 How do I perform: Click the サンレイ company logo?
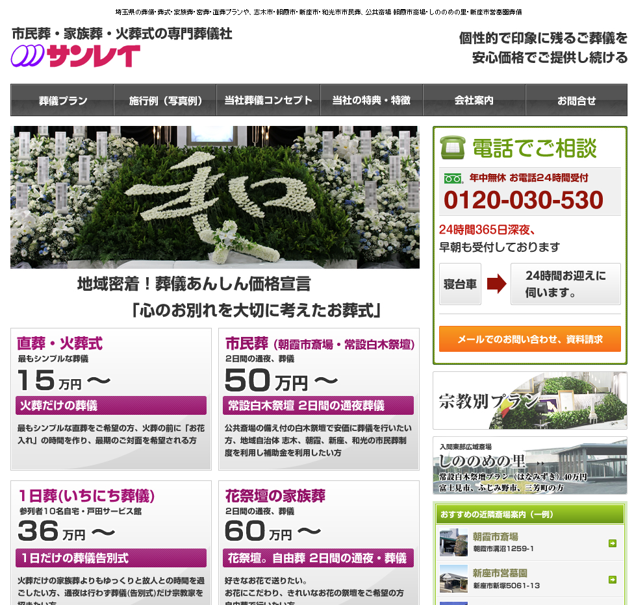point(76,56)
